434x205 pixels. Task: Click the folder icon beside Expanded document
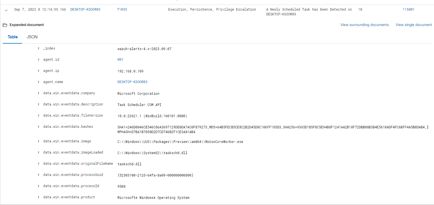pyautogui.click(x=5, y=25)
